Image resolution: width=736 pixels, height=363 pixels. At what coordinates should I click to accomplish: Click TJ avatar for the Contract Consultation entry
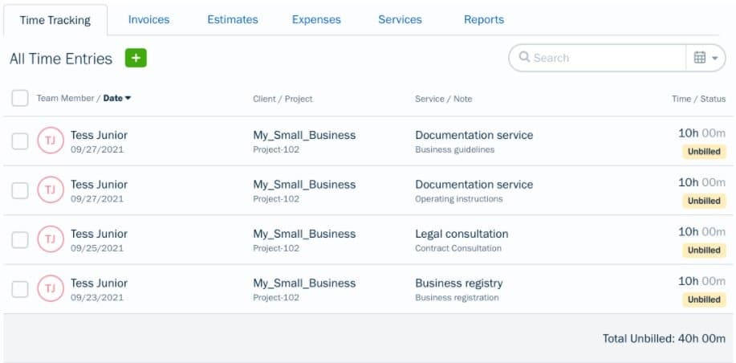pos(51,239)
